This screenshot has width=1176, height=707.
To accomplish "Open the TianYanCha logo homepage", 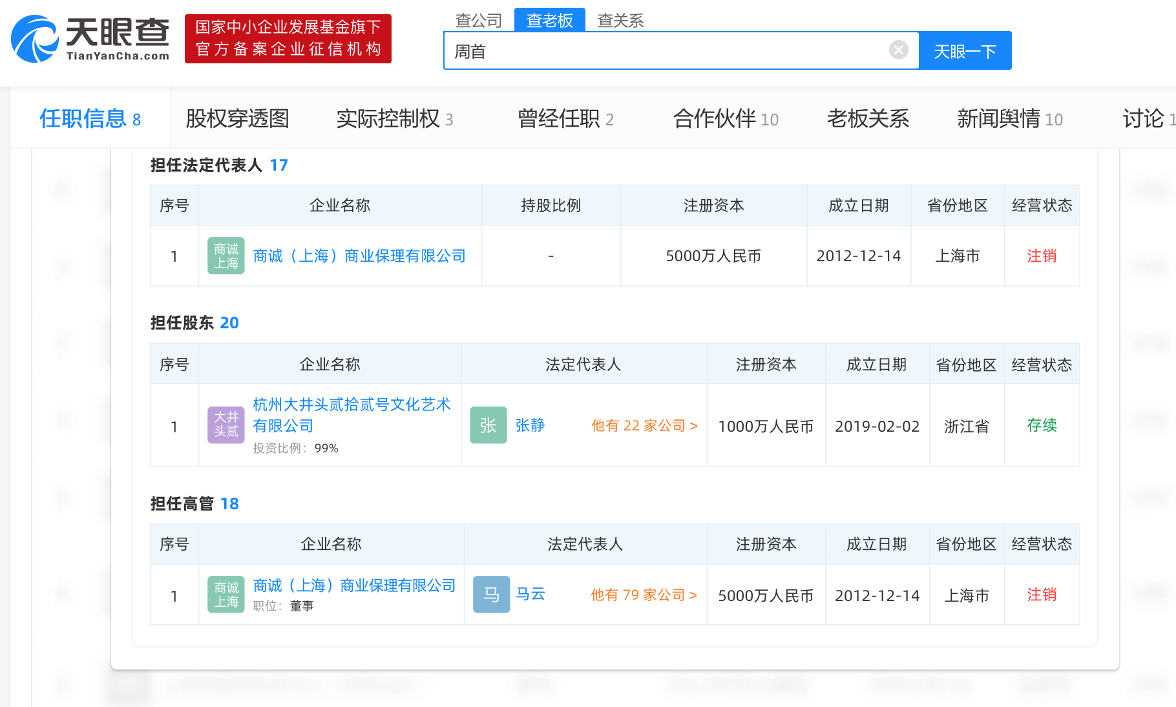I will [x=90, y=39].
